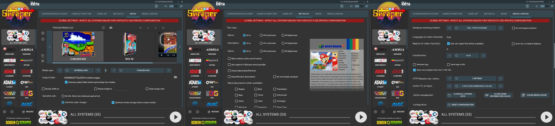Select the BOX 3D media thumbnail
Viewport: 555px width, 126px height.
tap(129, 46)
